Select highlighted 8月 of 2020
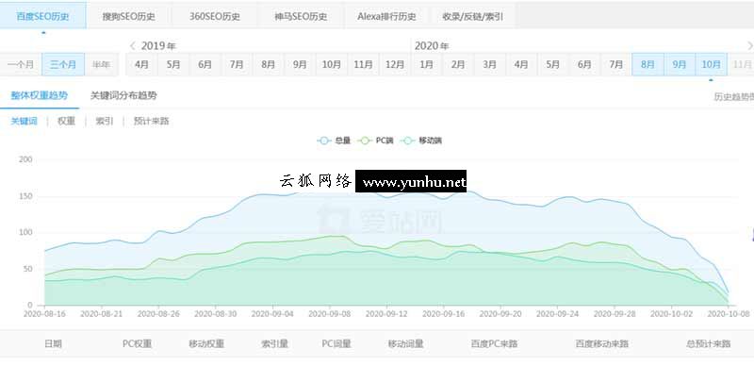Image resolution: width=754 pixels, height=366 pixels. pyautogui.click(x=647, y=64)
